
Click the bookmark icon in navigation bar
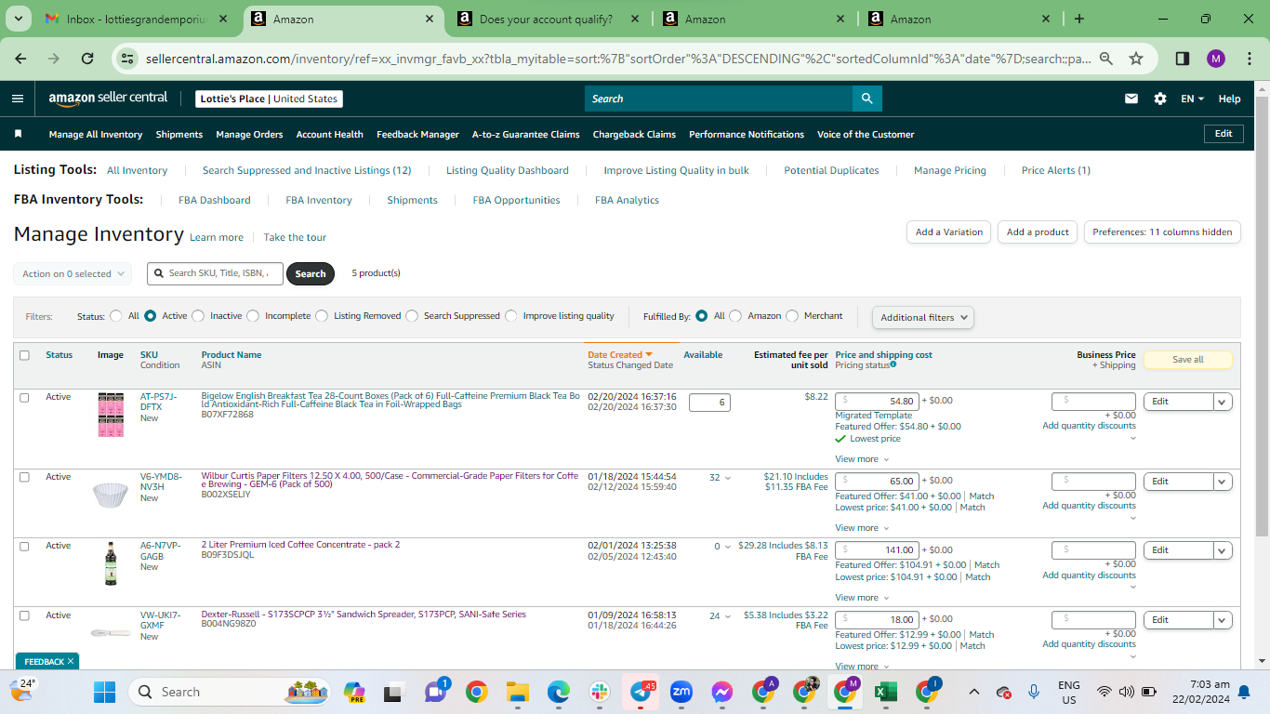coord(18,134)
